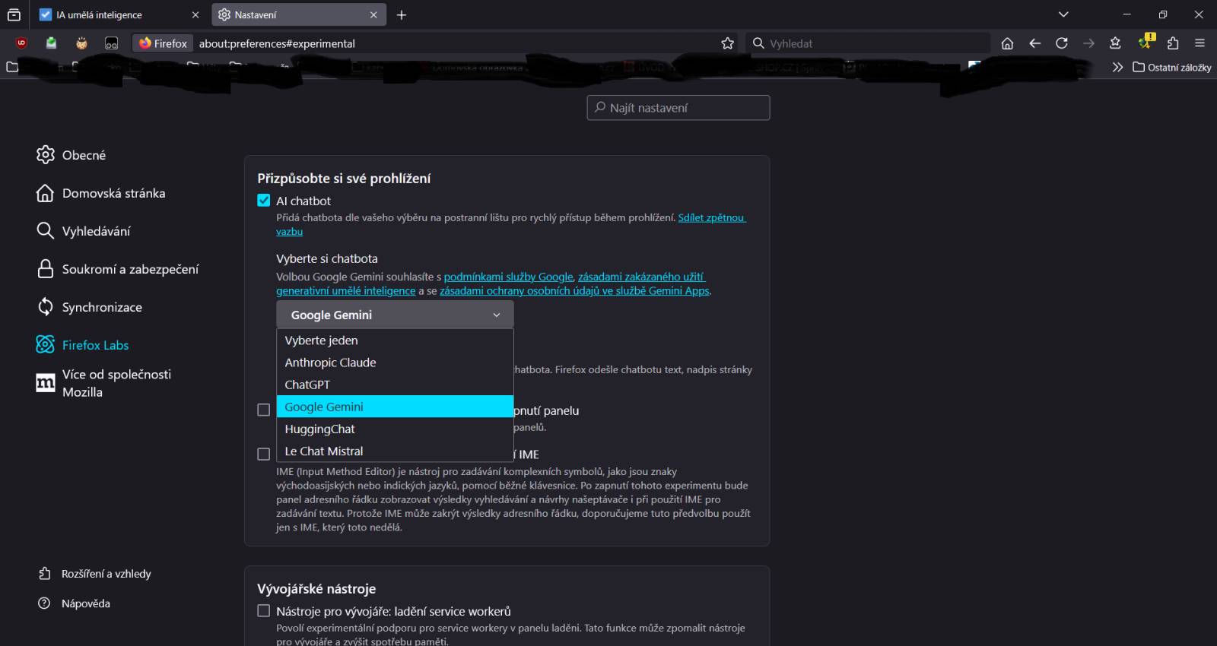The image size is (1217, 646).
Task: Open the list all tabs chevron
Action: coord(1063,14)
